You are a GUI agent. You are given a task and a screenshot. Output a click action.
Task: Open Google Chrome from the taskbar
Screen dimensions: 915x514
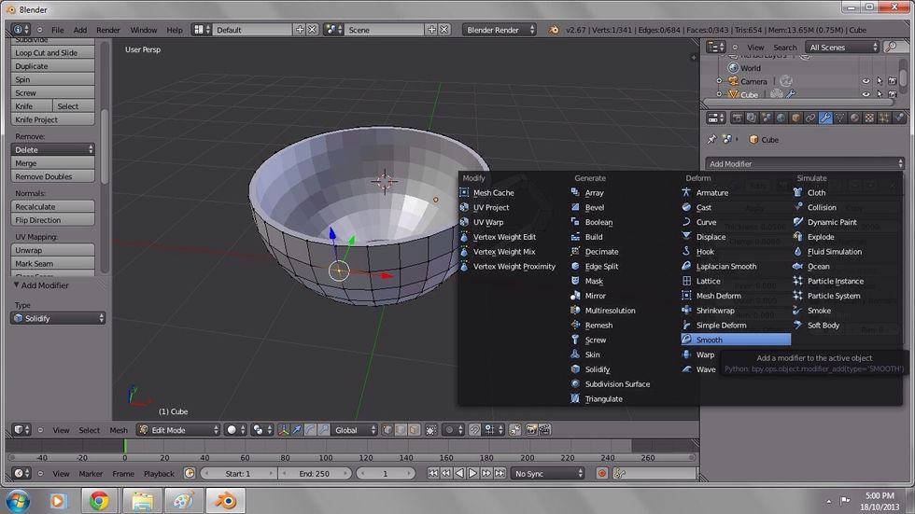click(x=99, y=501)
